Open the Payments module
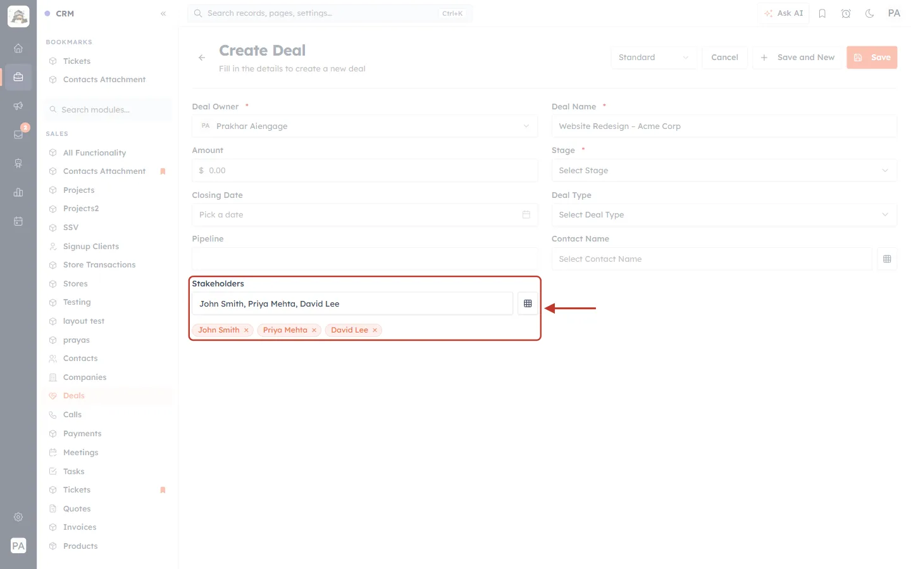This screenshot has height=569, width=911. point(82,434)
